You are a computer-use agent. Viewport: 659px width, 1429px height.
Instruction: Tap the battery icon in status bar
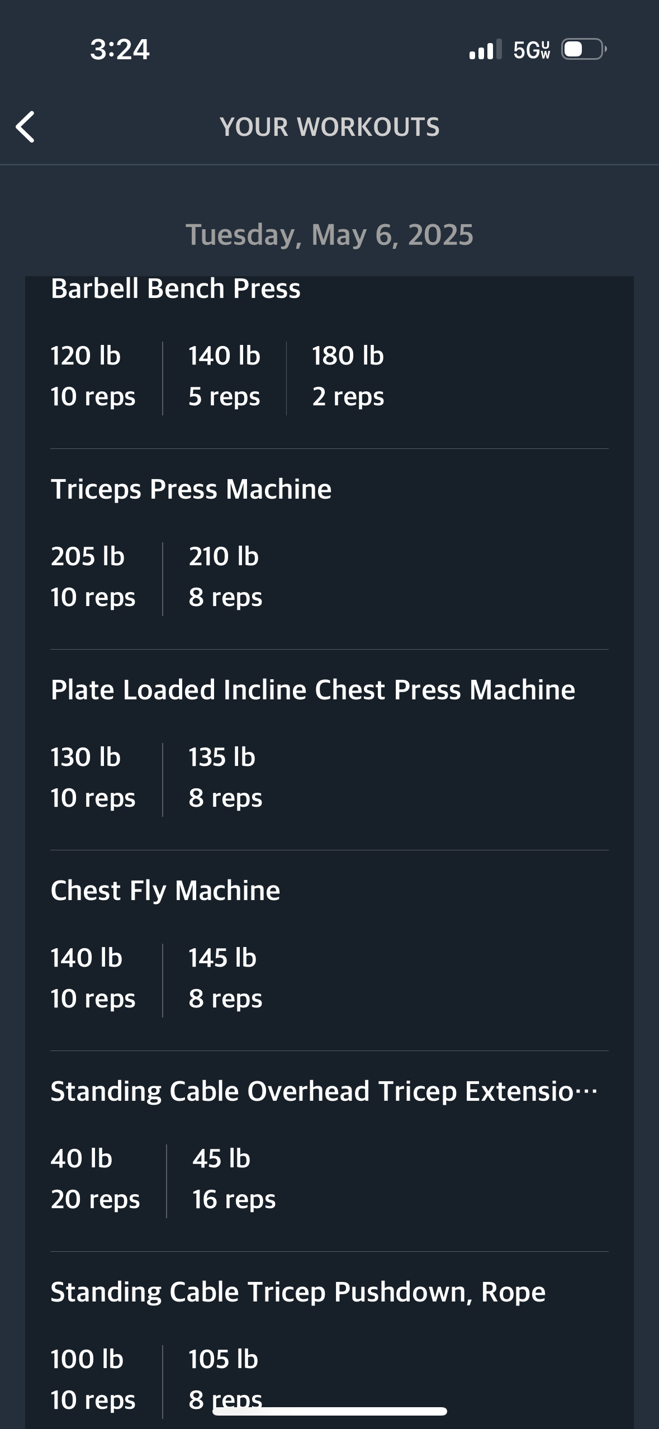click(x=584, y=49)
